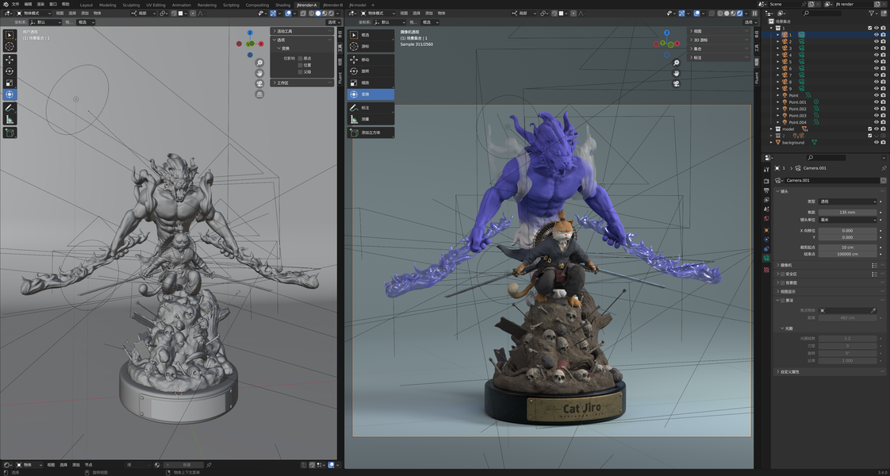The image size is (890, 476).
Task: Open the World properties tab icon
Action: coord(766,218)
